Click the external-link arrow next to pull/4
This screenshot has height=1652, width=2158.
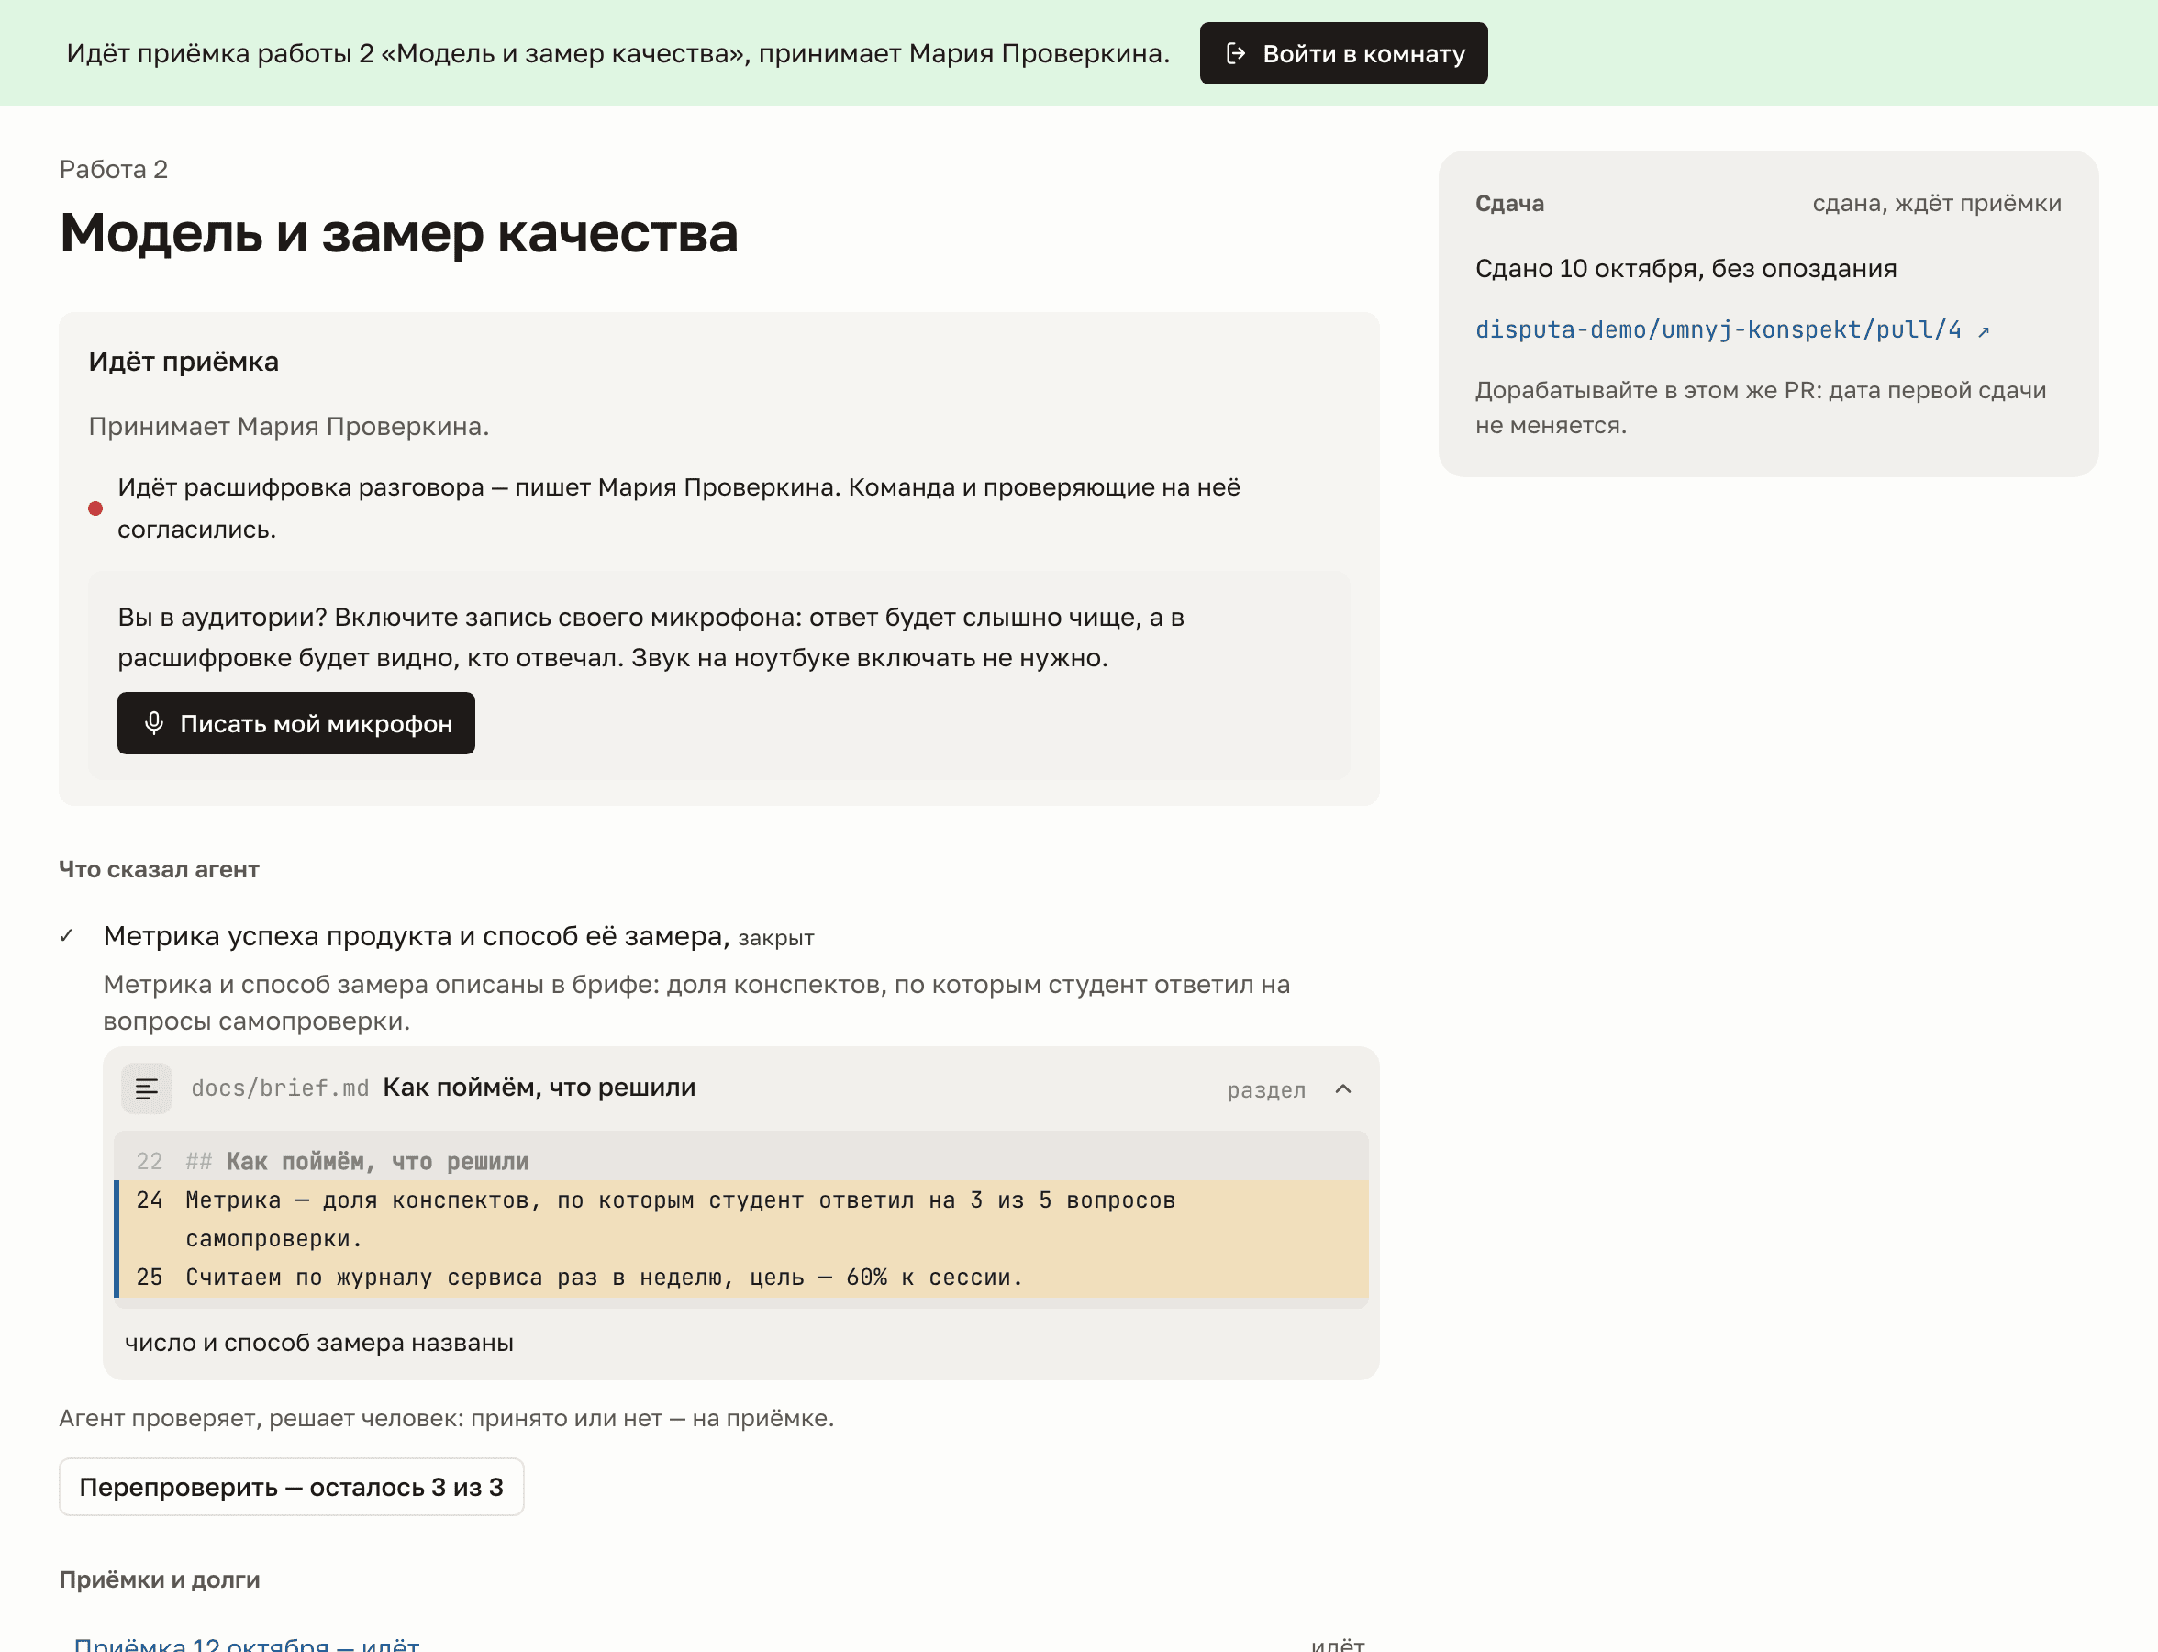pyautogui.click(x=1984, y=331)
